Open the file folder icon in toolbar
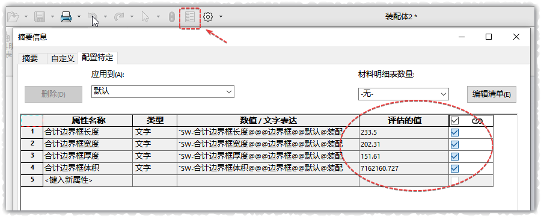 pyautogui.click(x=13, y=16)
